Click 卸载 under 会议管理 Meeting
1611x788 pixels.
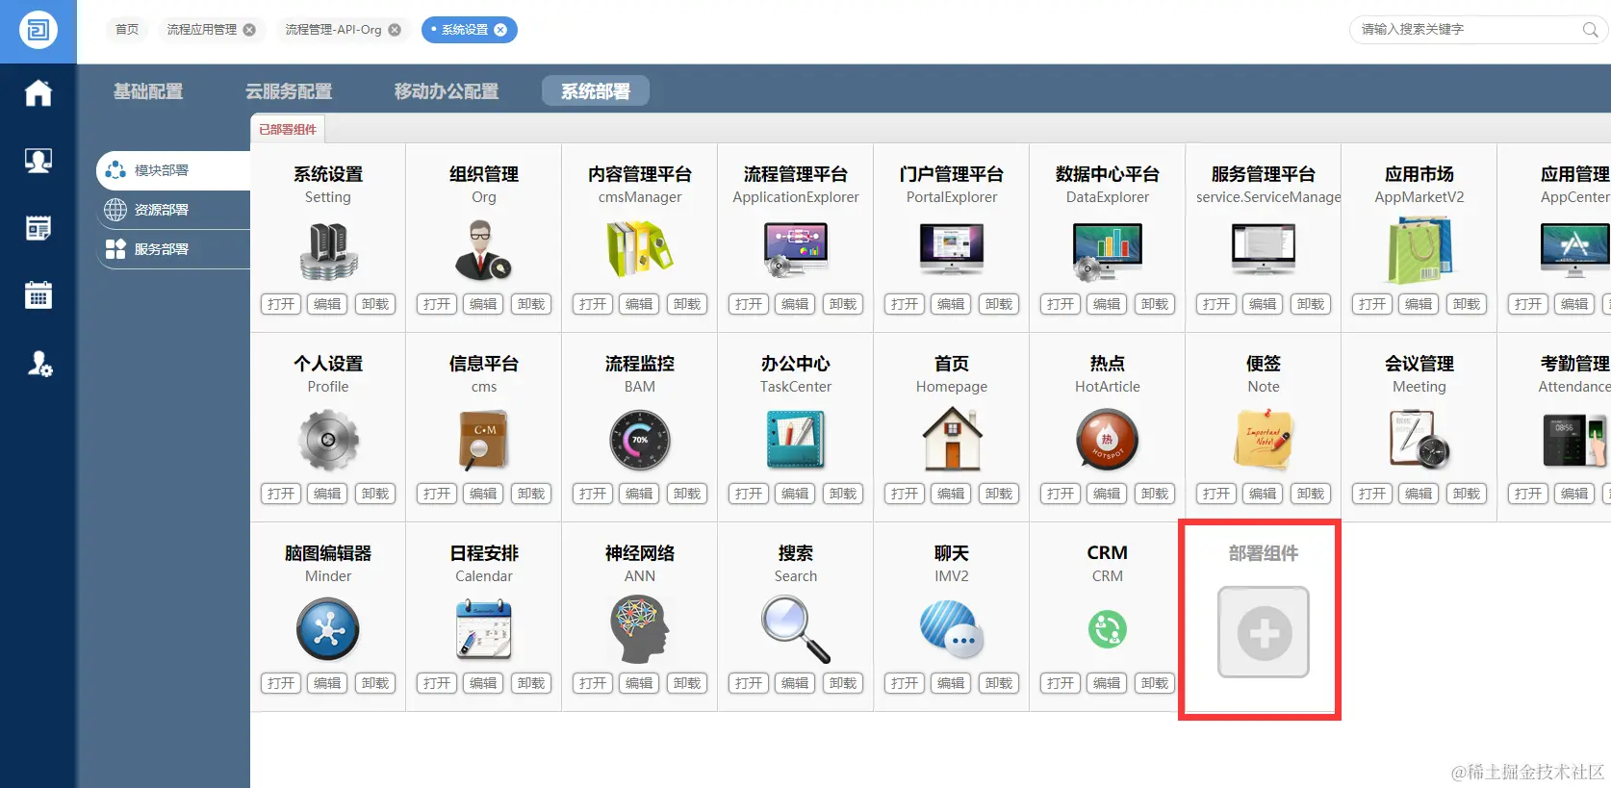pos(1467,494)
